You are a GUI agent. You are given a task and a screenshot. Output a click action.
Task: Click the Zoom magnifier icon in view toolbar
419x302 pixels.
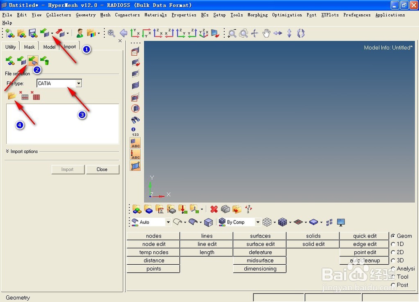pyautogui.click(x=232, y=34)
